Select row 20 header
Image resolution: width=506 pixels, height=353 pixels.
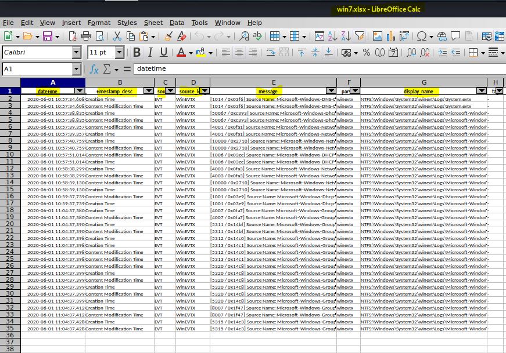pyautogui.click(x=10, y=224)
